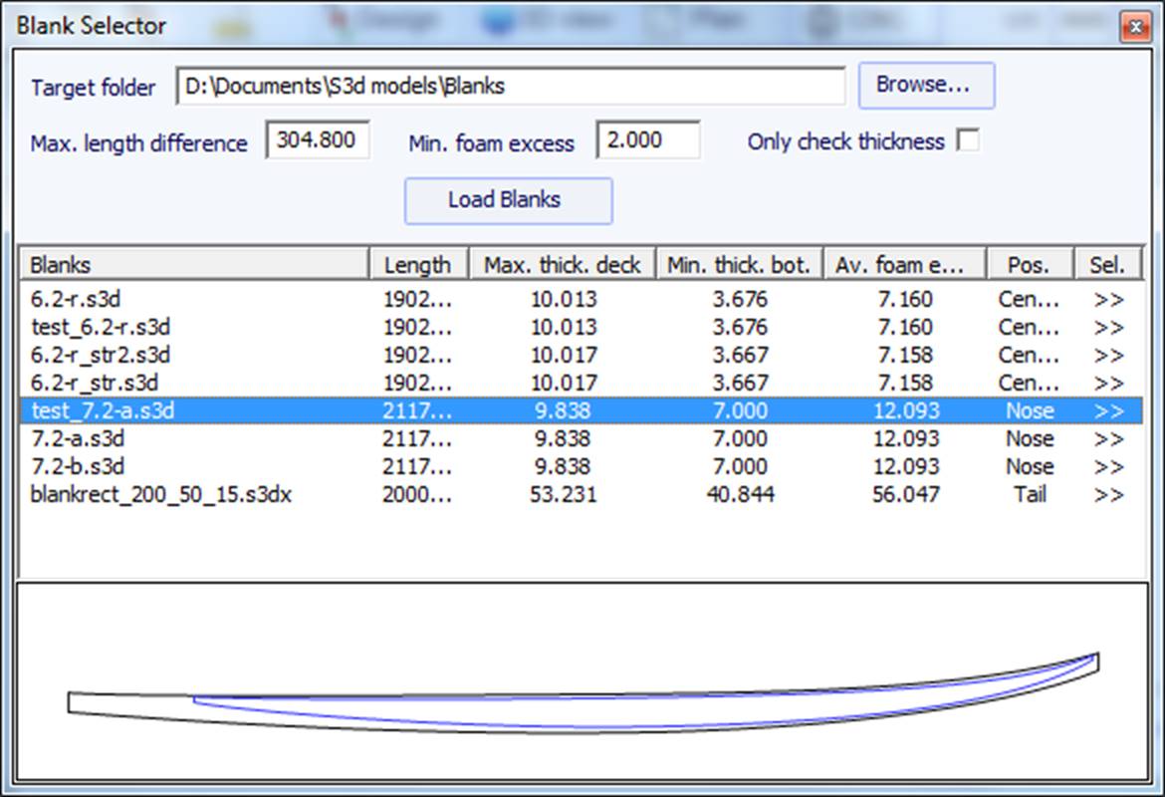The height and width of the screenshot is (797, 1165).
Task: Focus the Target folder path field
Action: coord(511,87)
